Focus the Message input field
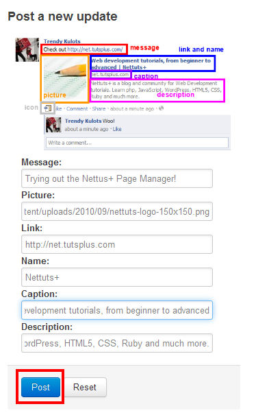The image size is (256, 413). click(x=117, y=178)
